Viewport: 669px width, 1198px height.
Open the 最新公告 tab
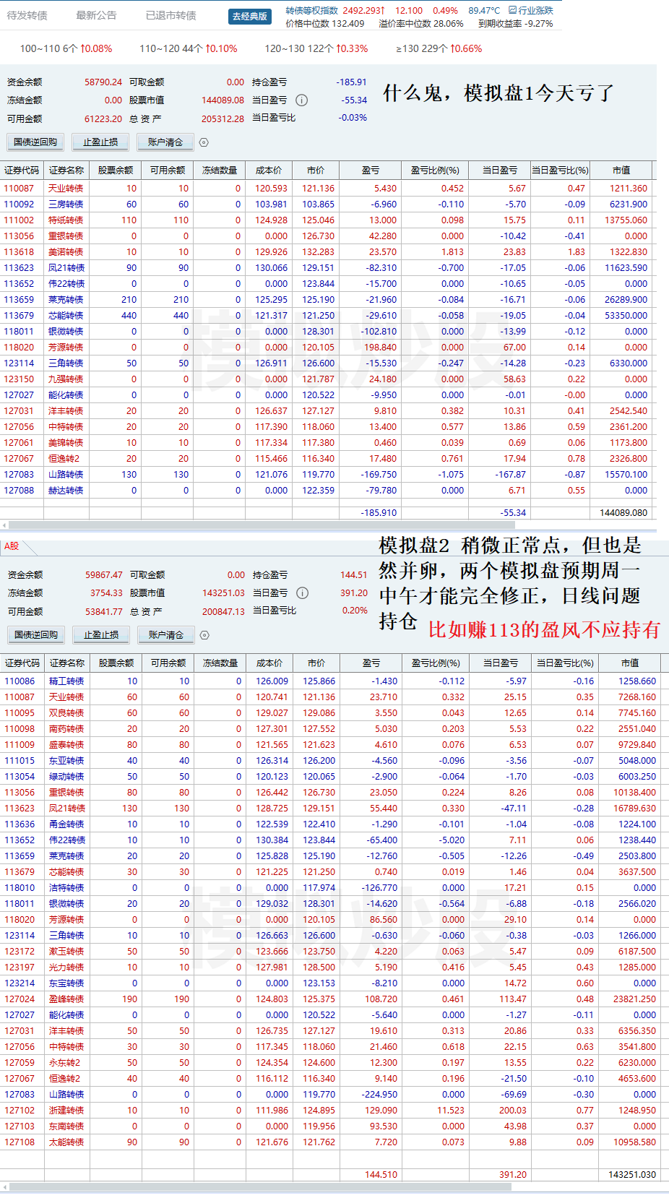pos(96,15)
